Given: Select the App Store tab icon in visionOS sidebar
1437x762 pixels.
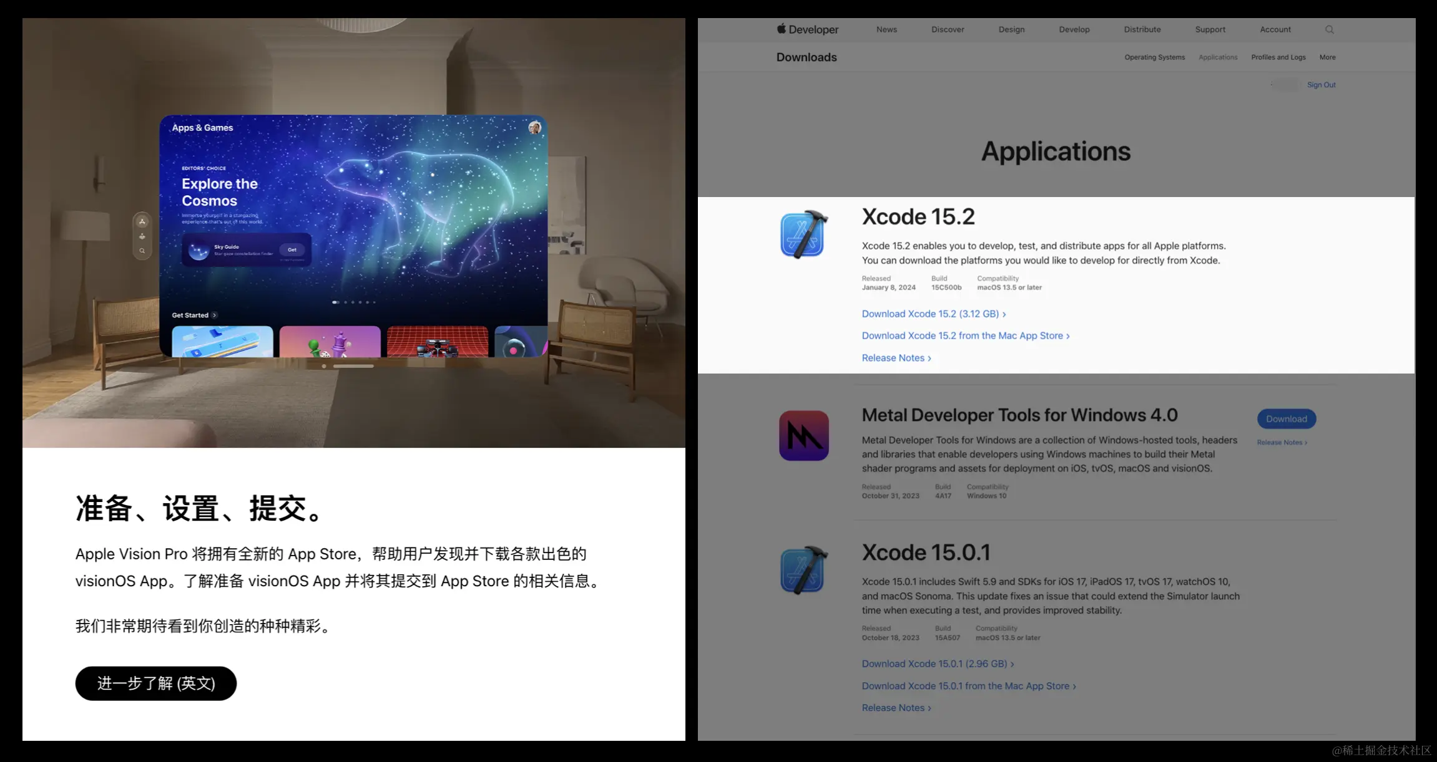Looking at the screenshot, I should [142, 221].
